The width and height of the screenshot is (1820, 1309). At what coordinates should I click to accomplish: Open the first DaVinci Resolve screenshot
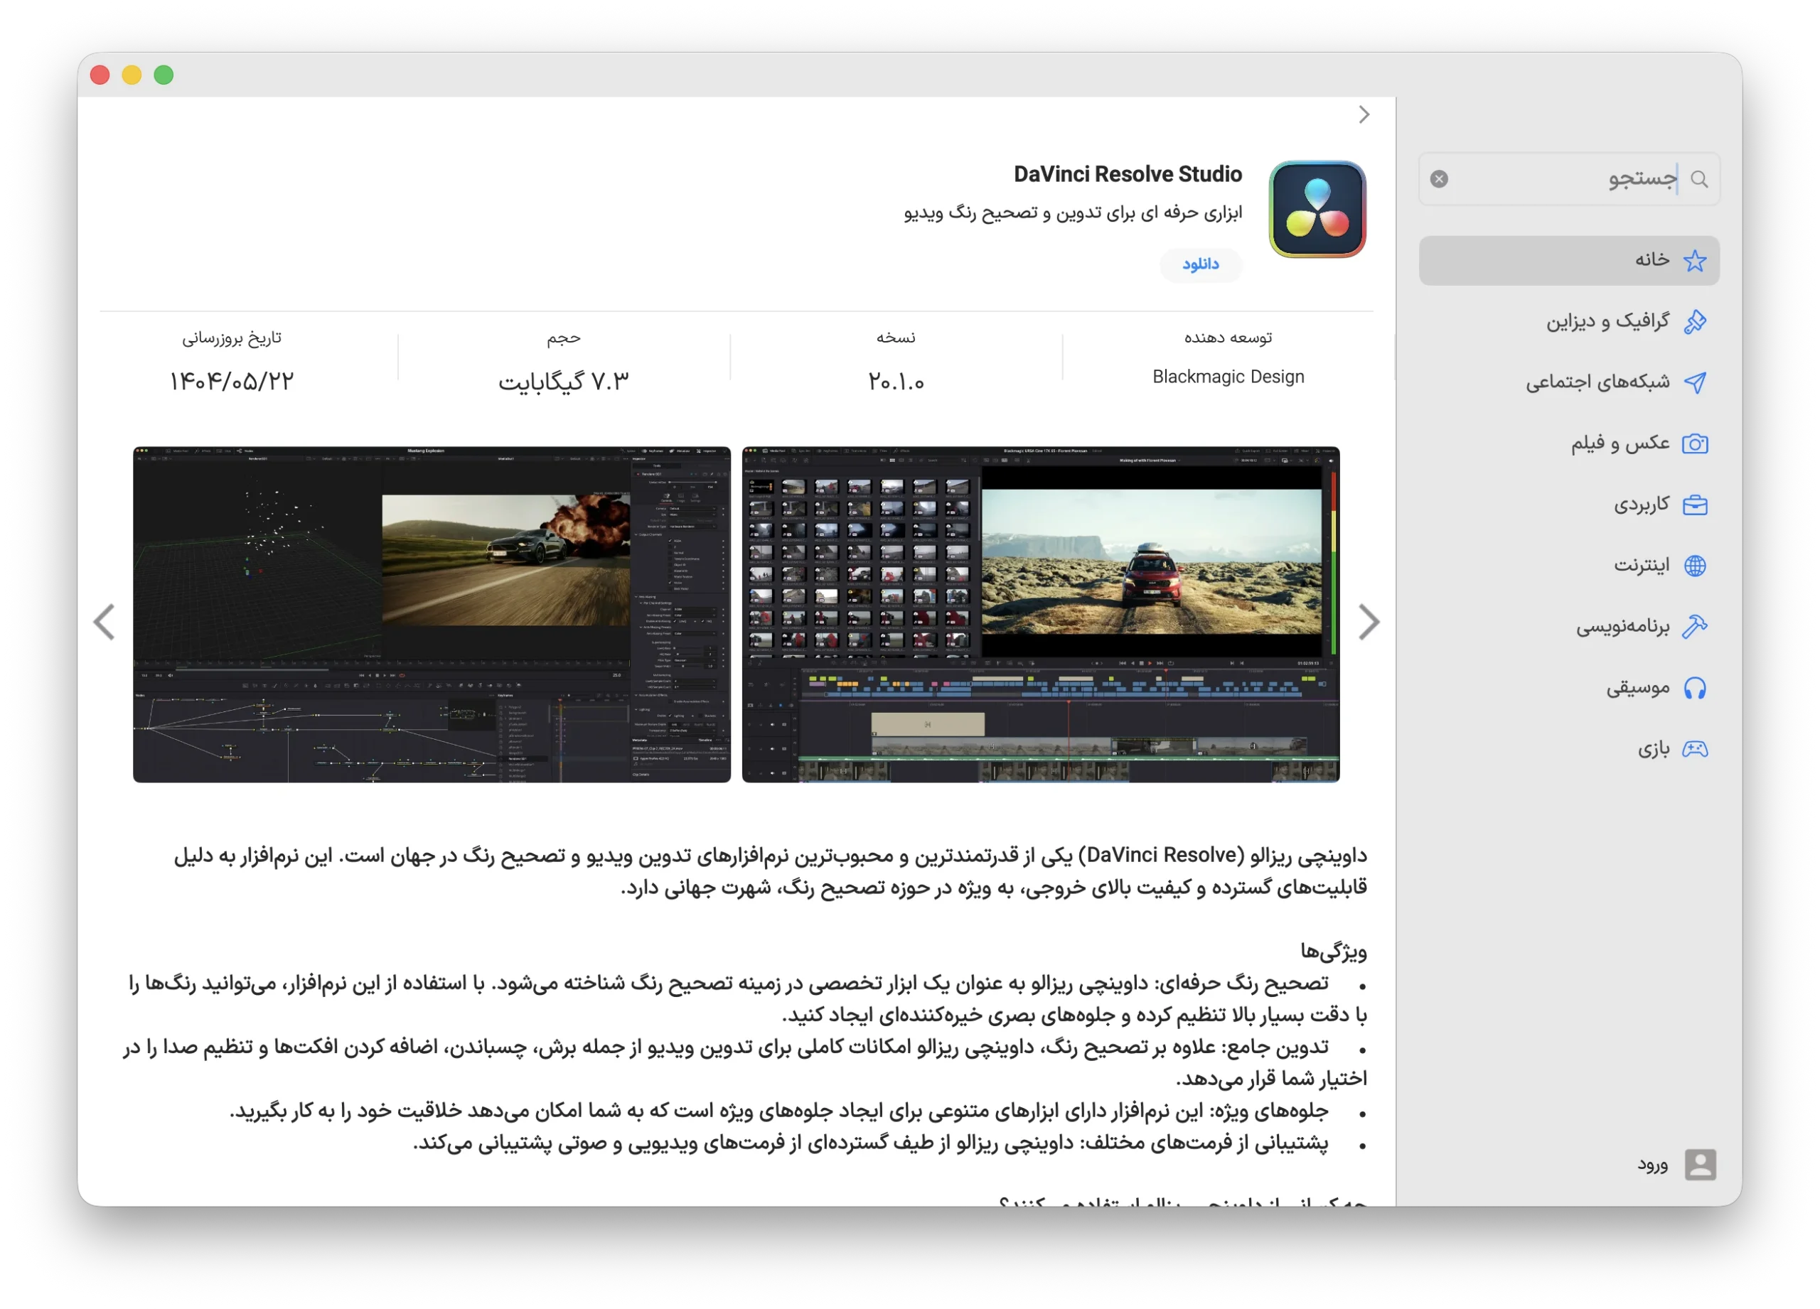[x=431, y=615]
